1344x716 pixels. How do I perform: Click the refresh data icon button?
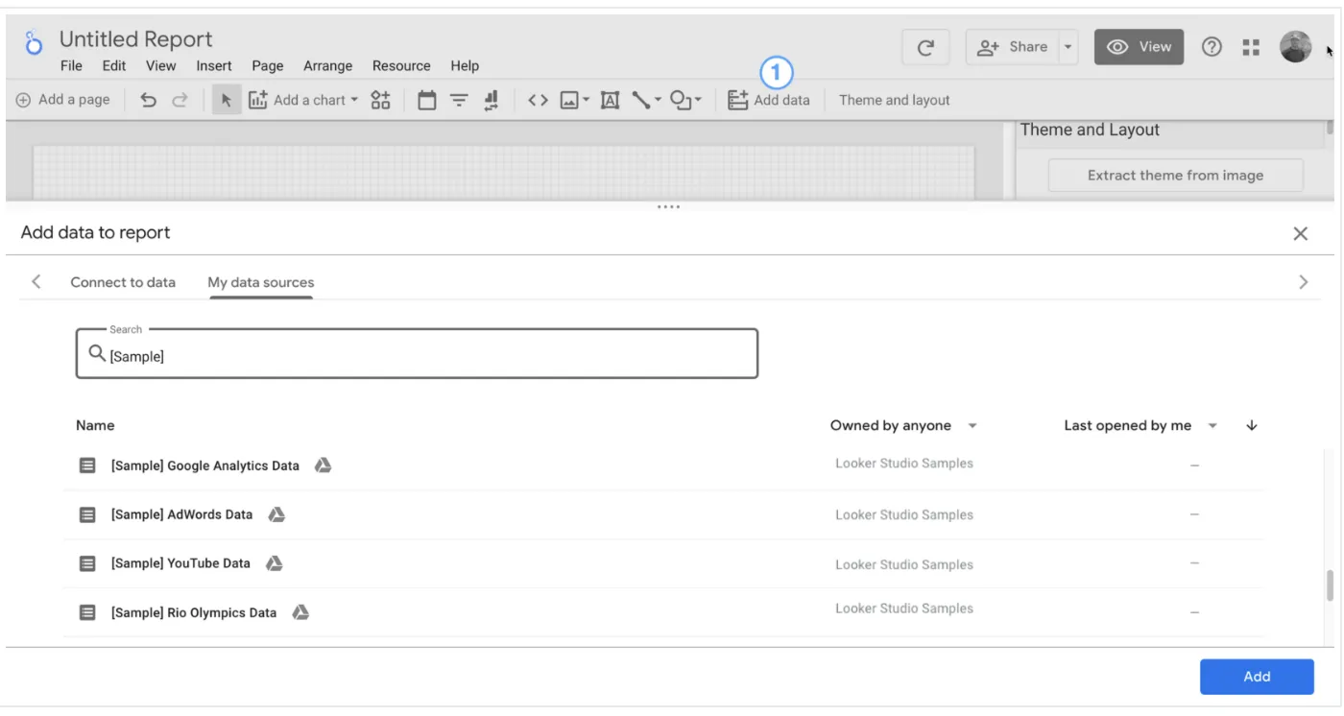pos(925,47)
